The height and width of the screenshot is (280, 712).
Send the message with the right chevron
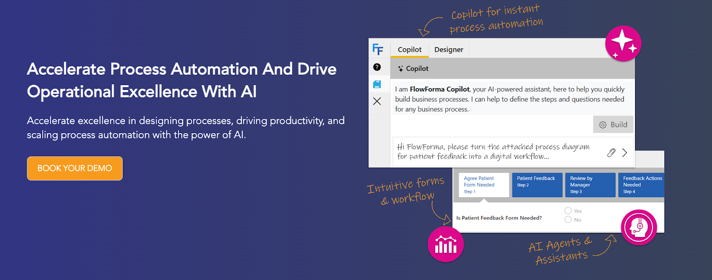(x=625, y=153)
